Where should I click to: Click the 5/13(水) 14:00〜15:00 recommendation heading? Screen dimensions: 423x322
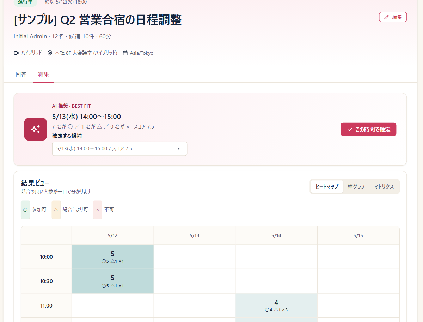click(87, 117)
